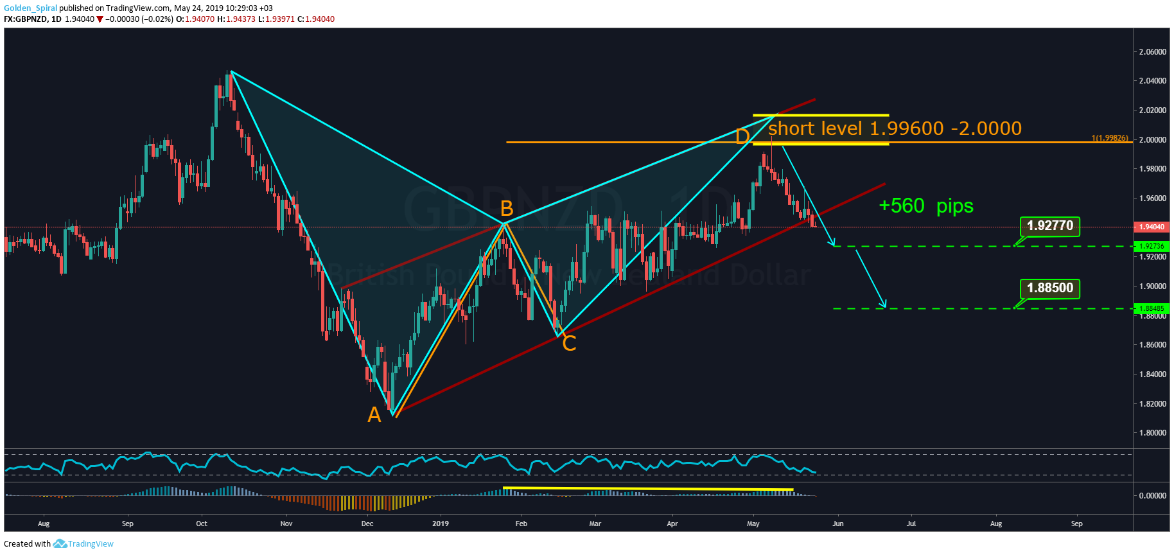
Task: Select pattern point label A
Action: tap(374, 416)
